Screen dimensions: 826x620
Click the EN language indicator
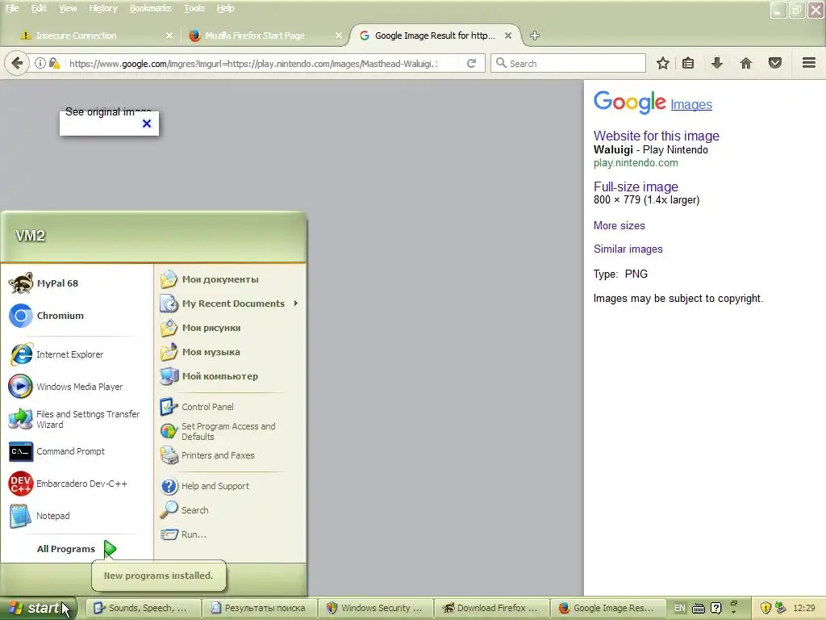(679, 608)
